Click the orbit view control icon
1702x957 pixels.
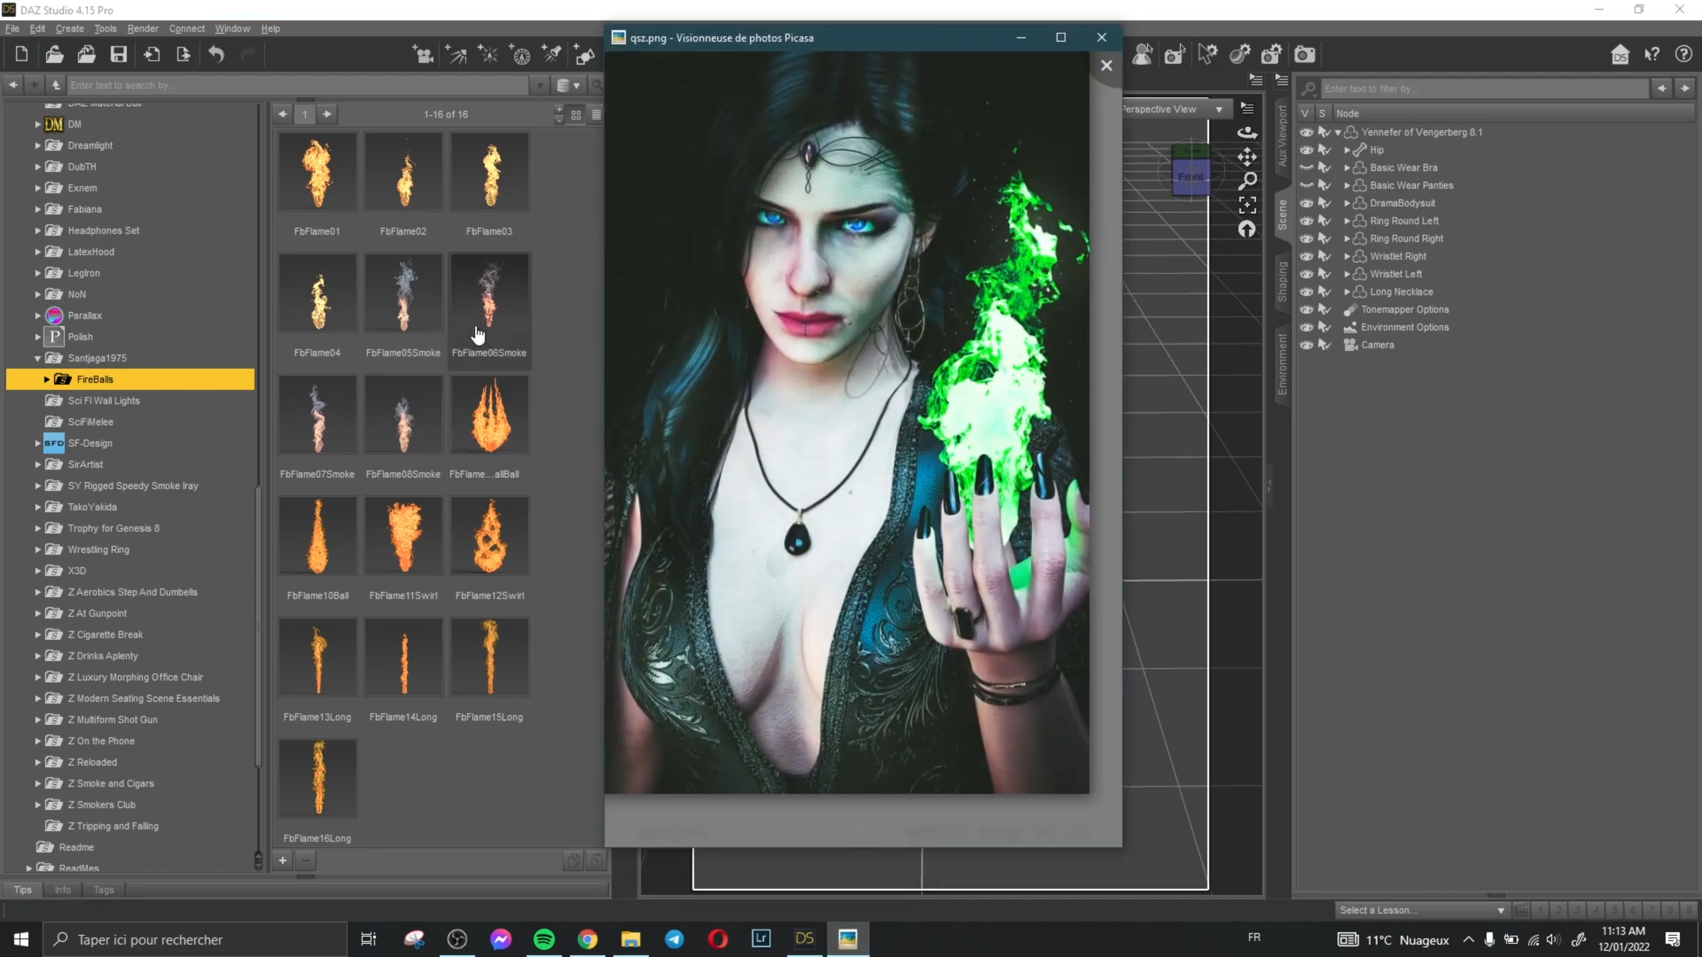[1247, 133]
